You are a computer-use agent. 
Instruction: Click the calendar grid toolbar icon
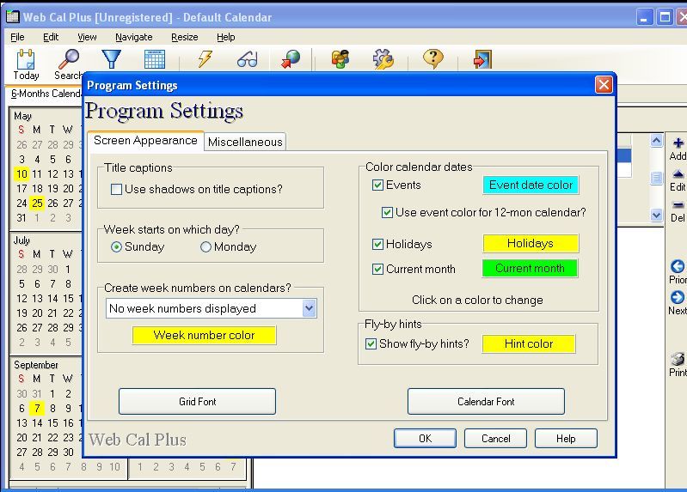[154, 59]
